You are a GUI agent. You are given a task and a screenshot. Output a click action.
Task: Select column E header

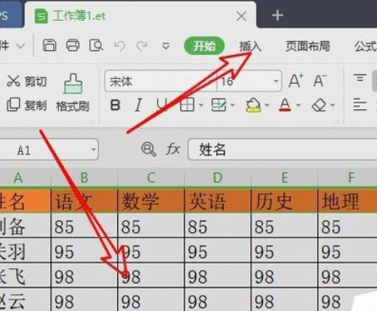tap(285, 177)
